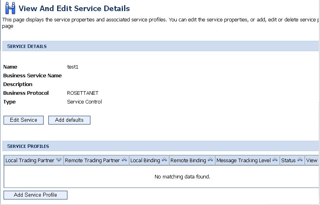
Task: Click the Add Service Profile button
Action: 35,195
